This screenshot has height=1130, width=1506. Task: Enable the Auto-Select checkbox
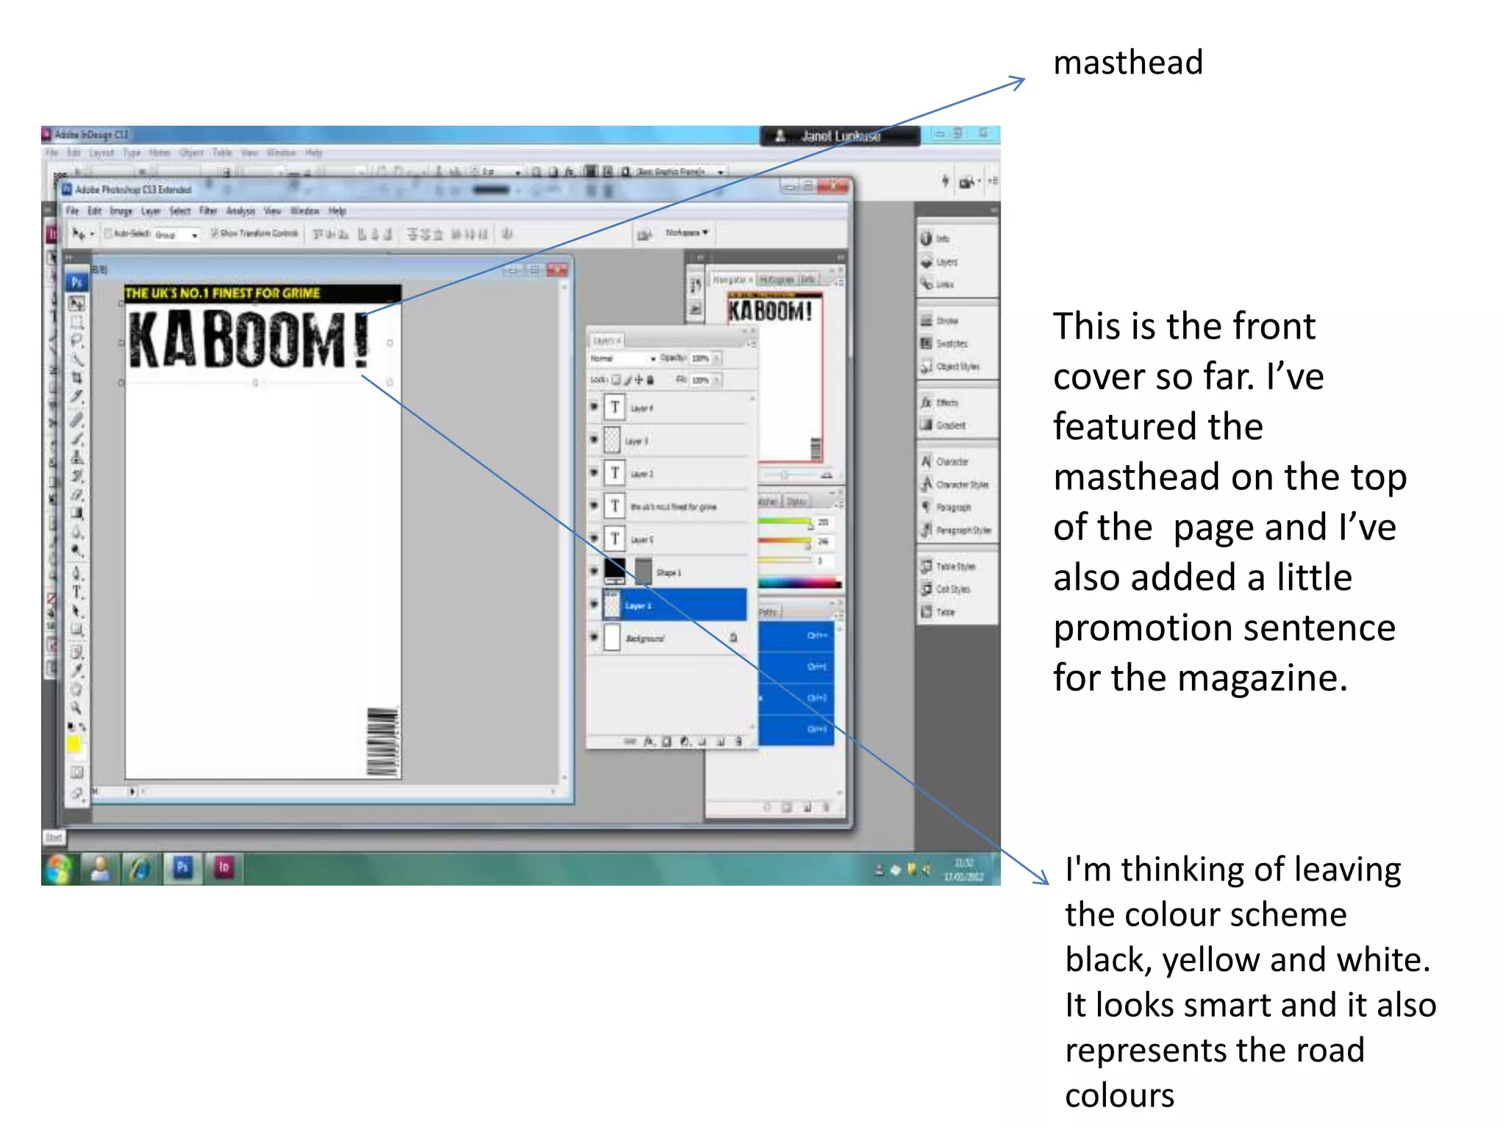(x=108, y=234)
